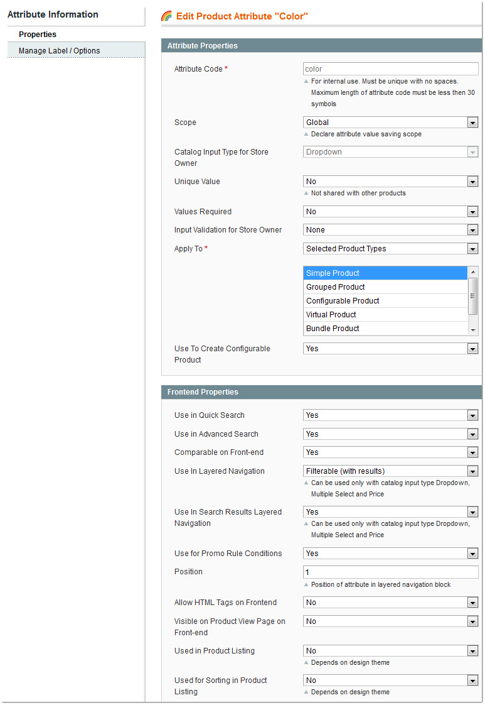Select Simple Product in the list
The image size is (485, 705).
pyautogui.click(x=385, y=273)
